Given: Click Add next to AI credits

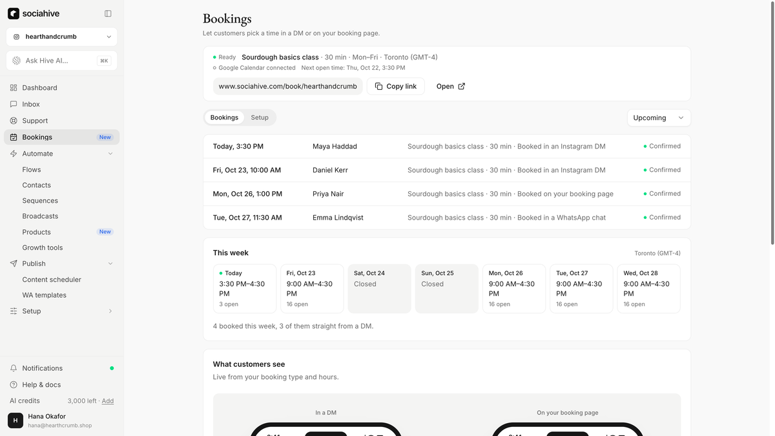Looking at the screenshot, I should 108,401.
